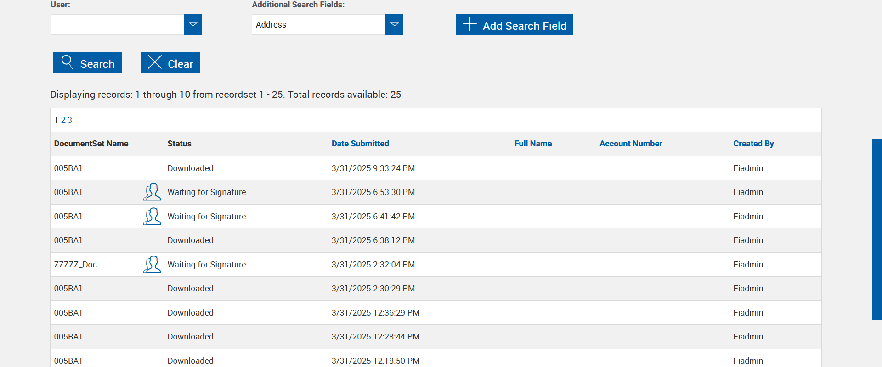
Task: Go to results page 3
Action: click(70, 120)
